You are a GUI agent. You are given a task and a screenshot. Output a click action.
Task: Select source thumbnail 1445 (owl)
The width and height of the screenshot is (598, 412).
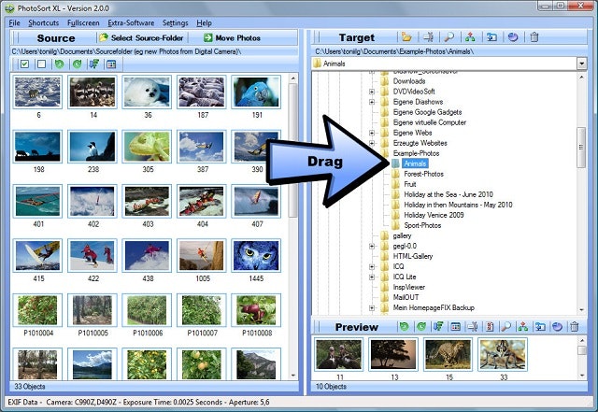(x=256, y=256)
